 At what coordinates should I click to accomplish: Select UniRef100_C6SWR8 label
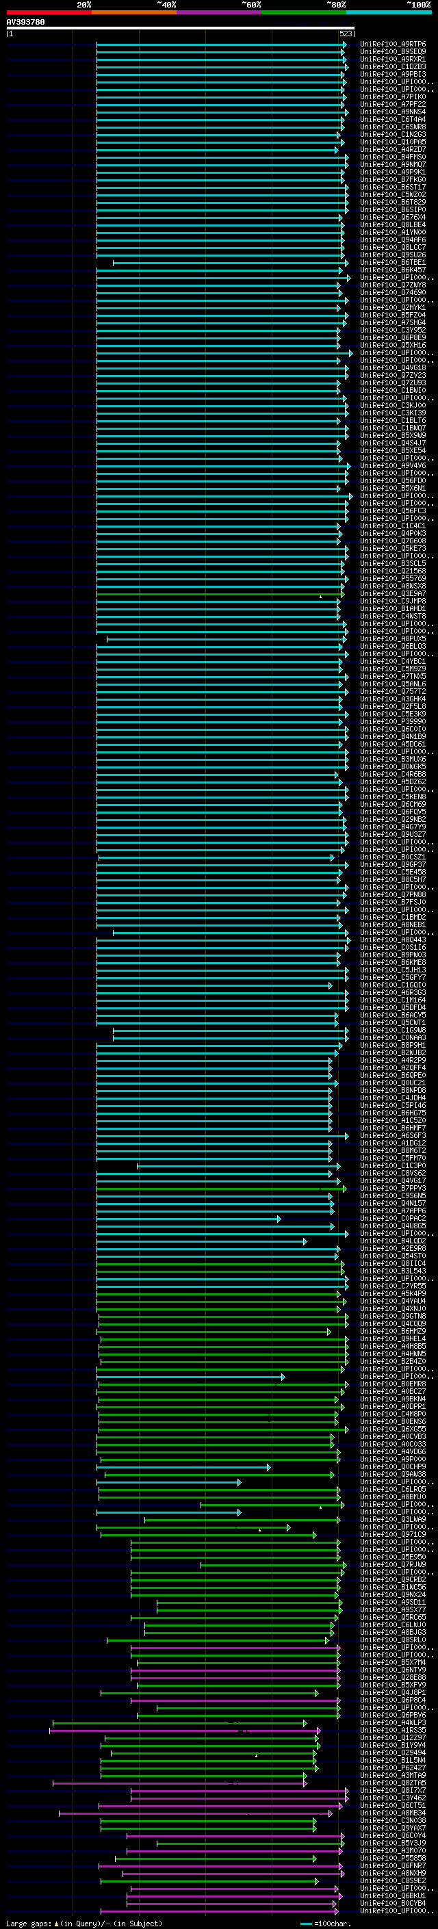[x=393, y=127]
